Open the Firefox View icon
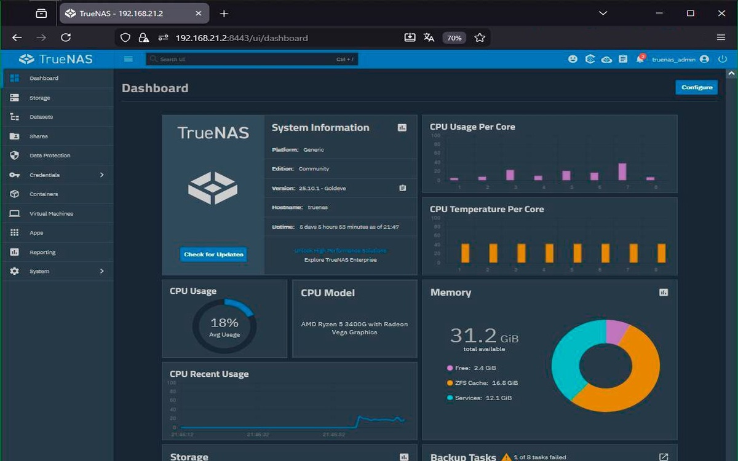This screenshot has height=461, width=738. [x=41, y=13]
